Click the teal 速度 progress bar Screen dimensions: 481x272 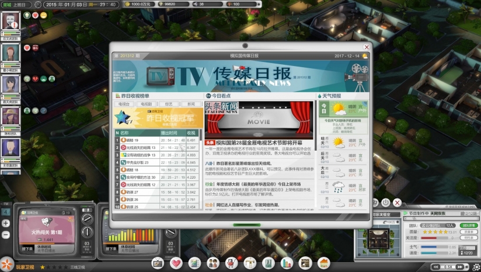coord(434,253)
